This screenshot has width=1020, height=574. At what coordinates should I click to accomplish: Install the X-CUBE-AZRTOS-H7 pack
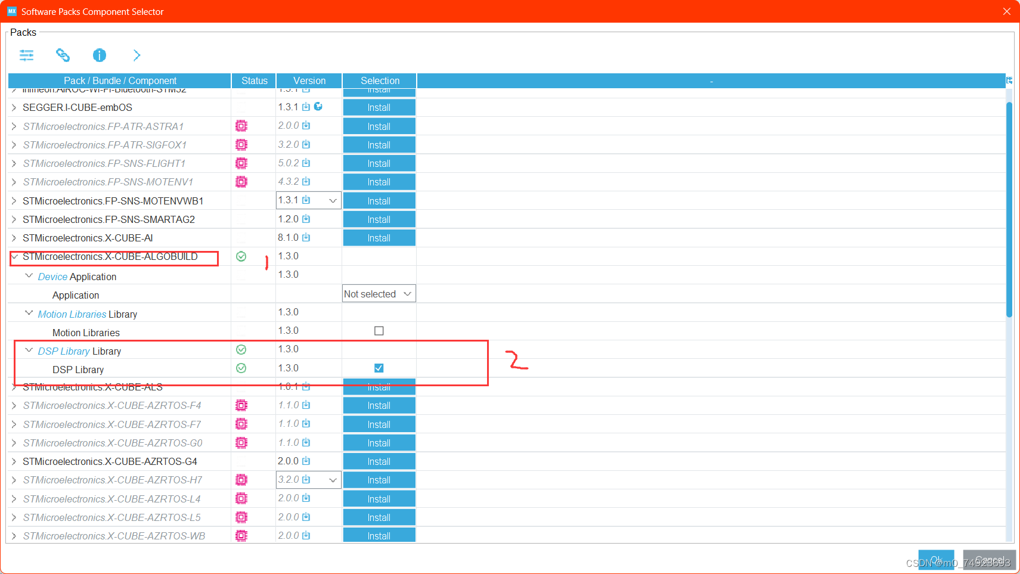(379, 480)
